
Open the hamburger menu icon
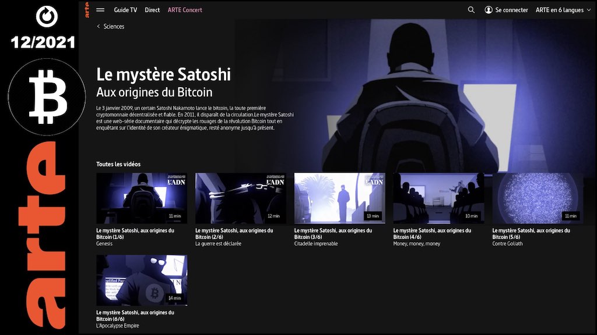100,10
